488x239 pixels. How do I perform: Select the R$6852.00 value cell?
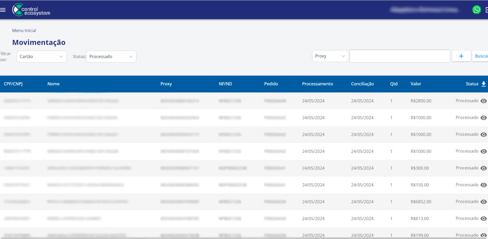tap(421, 202)
